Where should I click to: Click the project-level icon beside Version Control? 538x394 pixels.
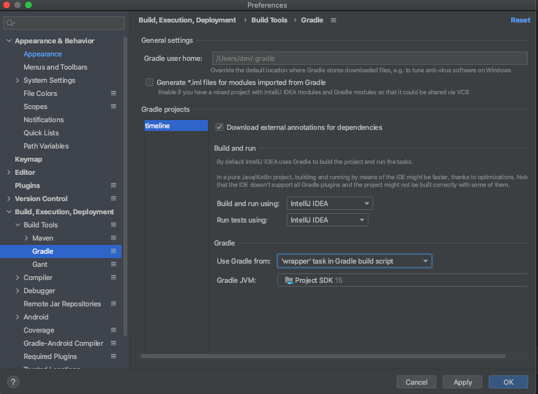click(x=113, y=198)
